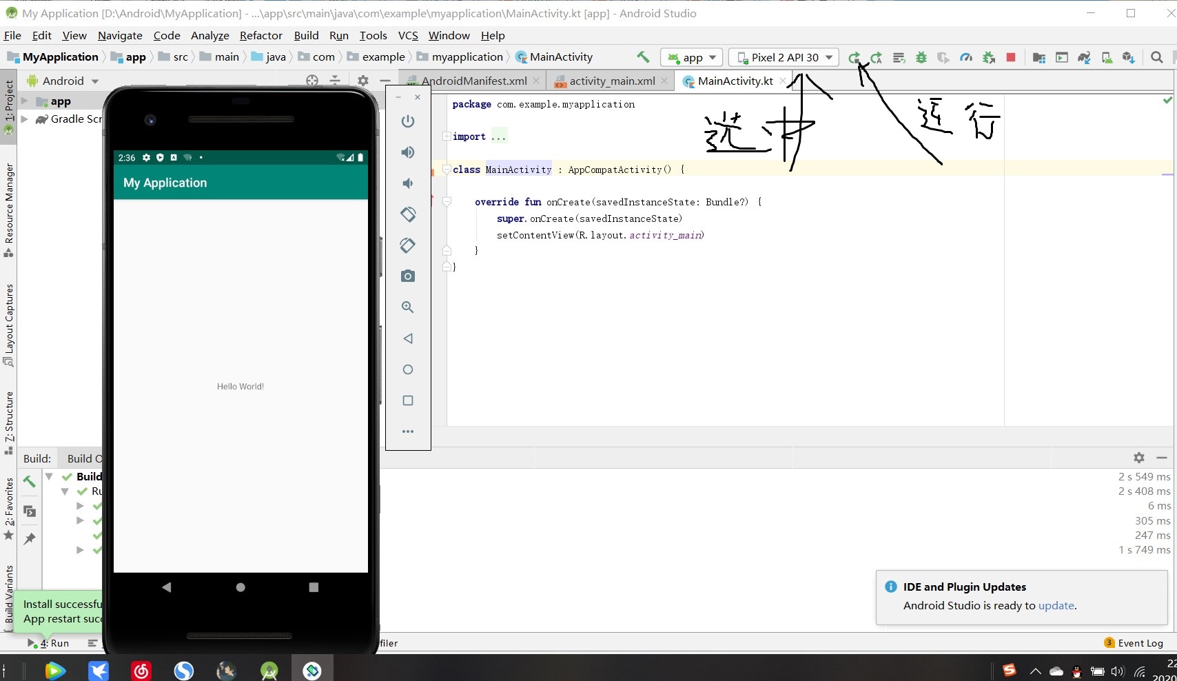This screenshot has width=1177, height=681.
Task: Click emulator sidebar overview square icon
Action: [408, 400]
